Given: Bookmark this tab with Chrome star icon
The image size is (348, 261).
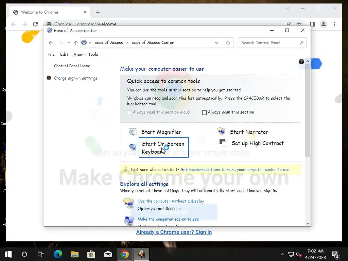Looking at the screenshot, I should 299,24.
